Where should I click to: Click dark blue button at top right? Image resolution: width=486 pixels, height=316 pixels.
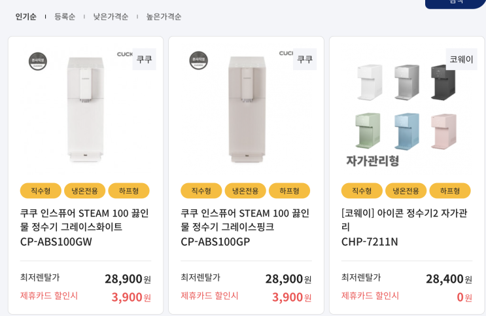click(x=455, y=3)
